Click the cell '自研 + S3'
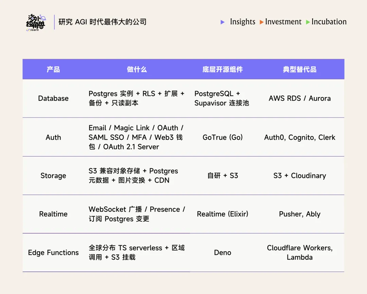Image resolution: width=367 pixels, height=294 pixels. pyautogui.click(x=223, y=176)
